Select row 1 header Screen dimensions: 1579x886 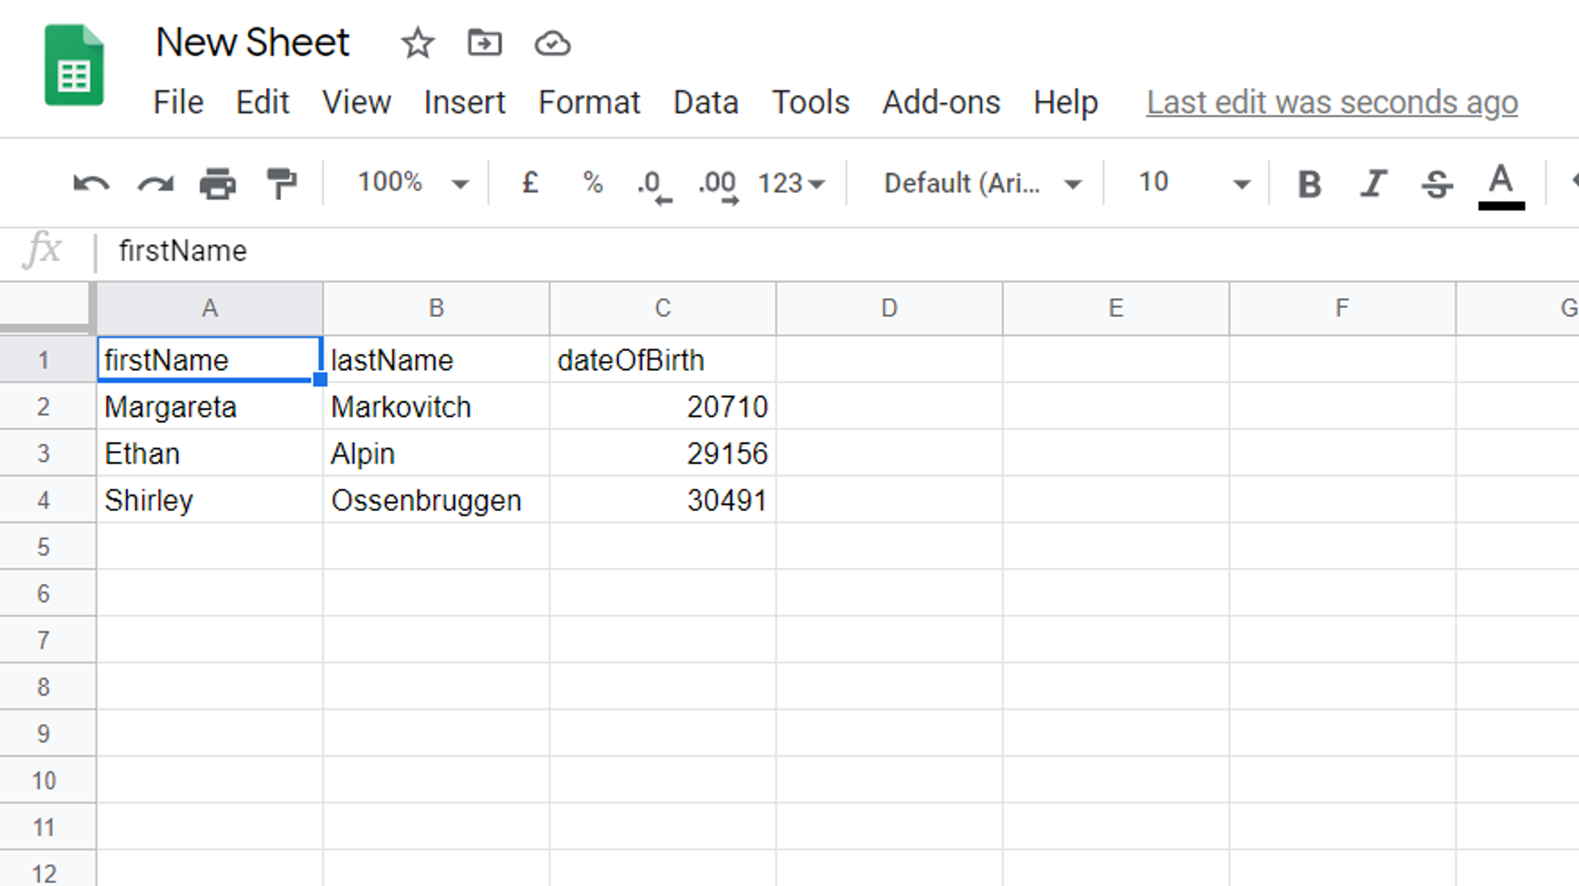pyautogui.click(x=47, y=360)
